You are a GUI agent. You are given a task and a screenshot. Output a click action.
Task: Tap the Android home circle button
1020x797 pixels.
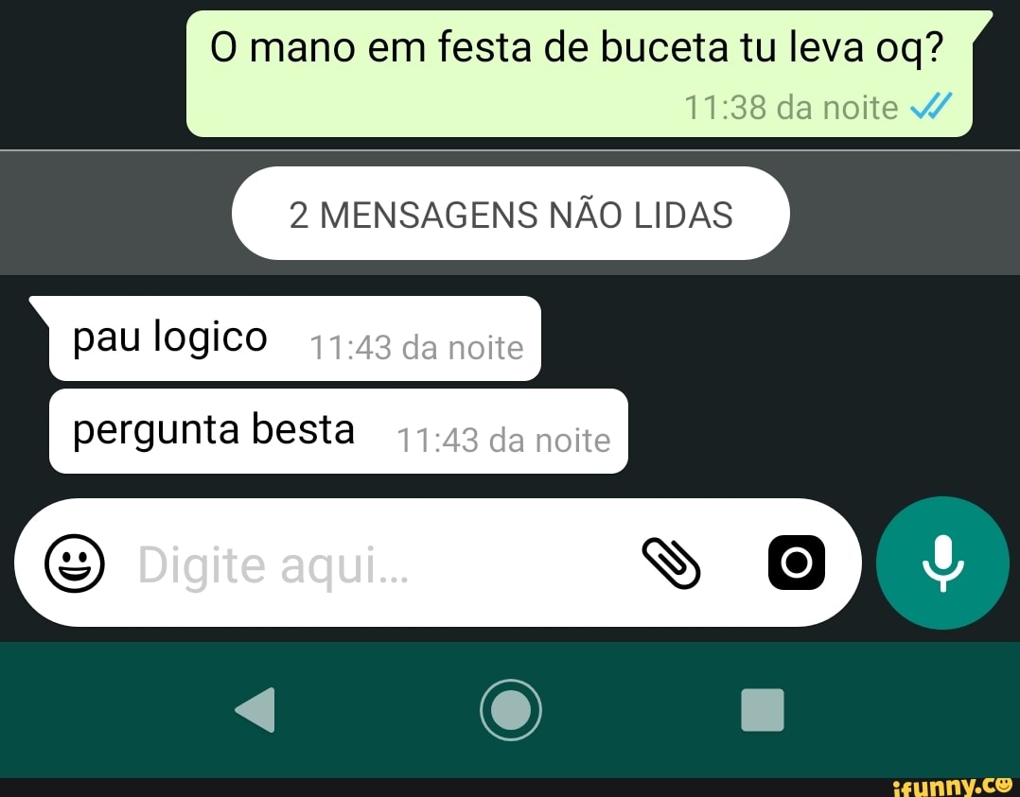[x=511, y=710]
